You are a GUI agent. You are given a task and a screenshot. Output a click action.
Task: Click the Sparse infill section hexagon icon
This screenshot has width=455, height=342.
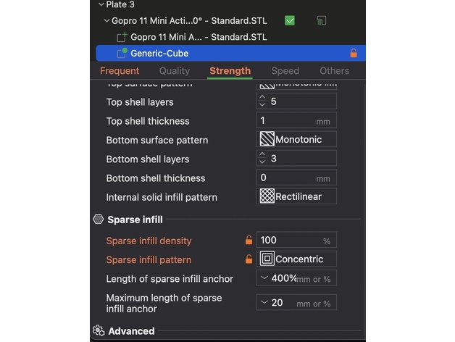99,220
